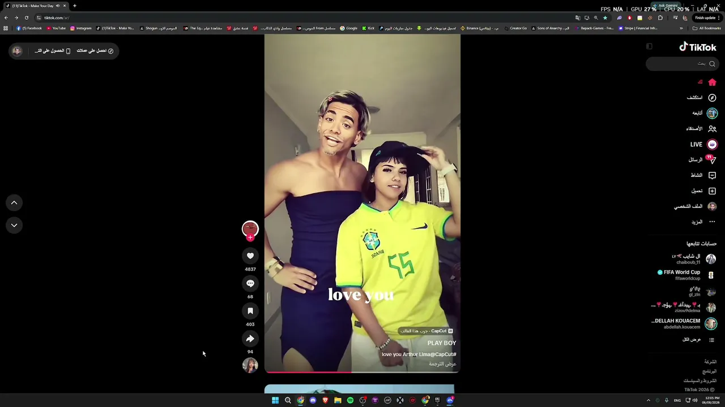The height and width of the screenshot is (407, 725).
Task: Click Ask Gemini button
Action: [665, 6]
